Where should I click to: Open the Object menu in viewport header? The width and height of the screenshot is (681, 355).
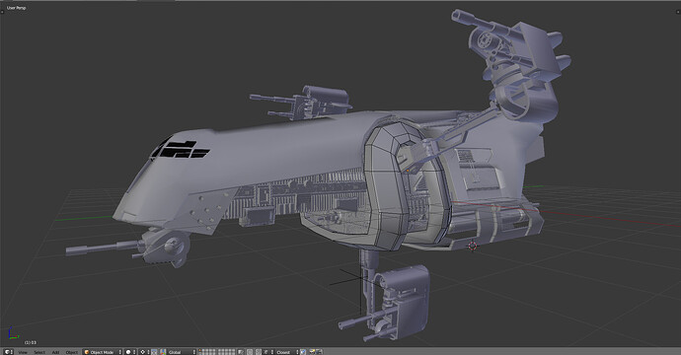[72, 352]
